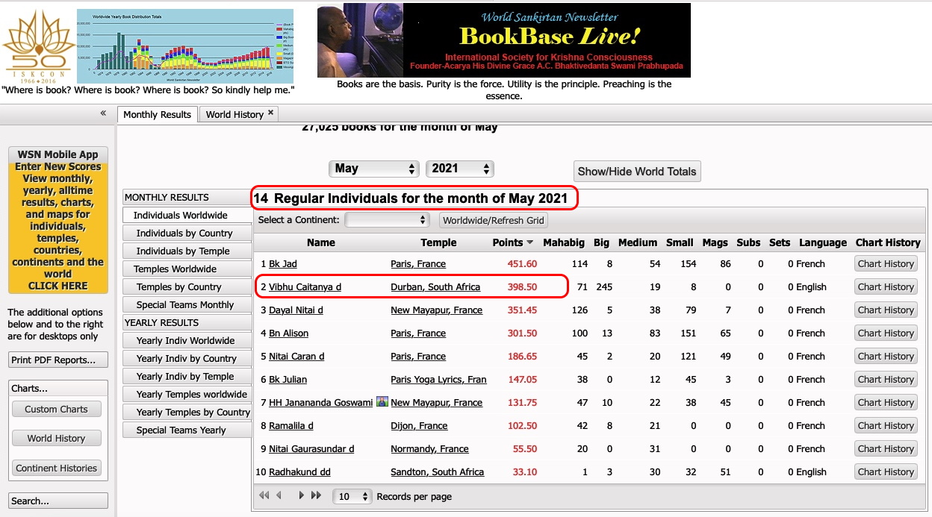Click the ISKCON 50 lotus logo
Viewport: 932px width, 517px height.
tap(36, 46)
